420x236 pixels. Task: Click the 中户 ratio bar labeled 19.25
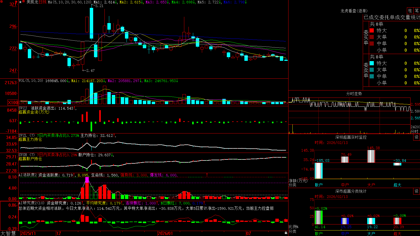tap(345, 221)
